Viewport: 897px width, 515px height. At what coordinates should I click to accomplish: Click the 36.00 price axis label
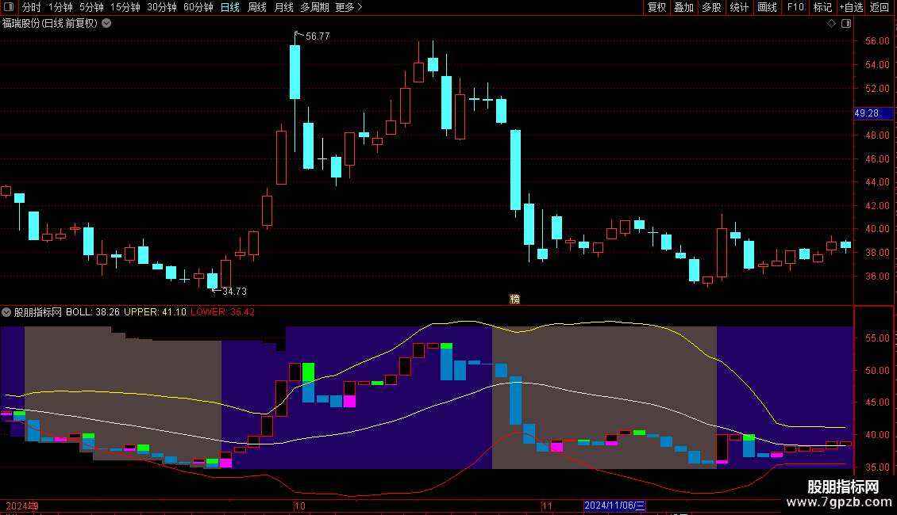click(877, 276)
